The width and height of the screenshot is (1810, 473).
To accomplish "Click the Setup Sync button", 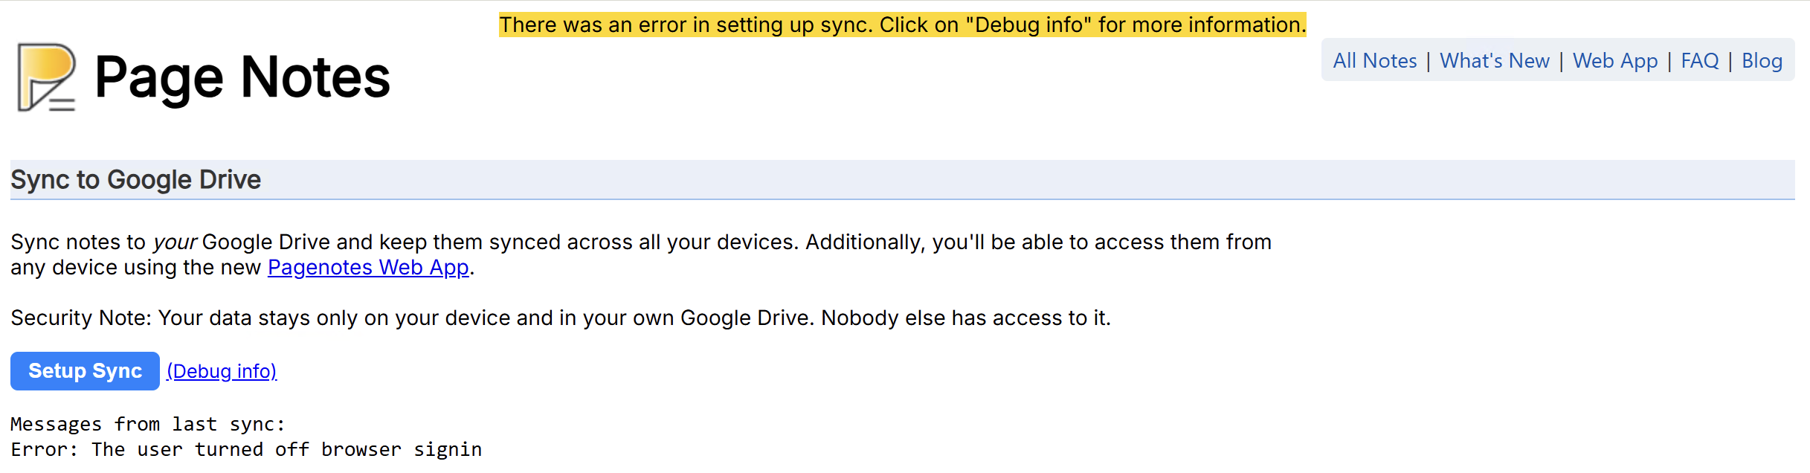I will click(84, 370).
